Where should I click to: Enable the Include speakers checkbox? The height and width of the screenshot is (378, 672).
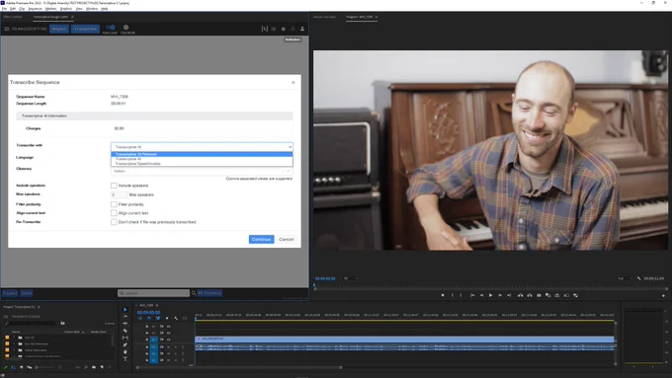point(114,186)
